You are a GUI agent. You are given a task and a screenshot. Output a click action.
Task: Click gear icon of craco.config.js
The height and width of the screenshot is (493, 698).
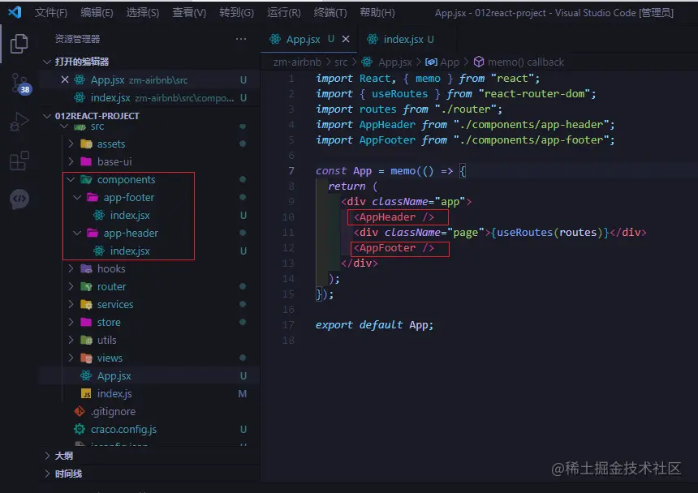(80, 429)
